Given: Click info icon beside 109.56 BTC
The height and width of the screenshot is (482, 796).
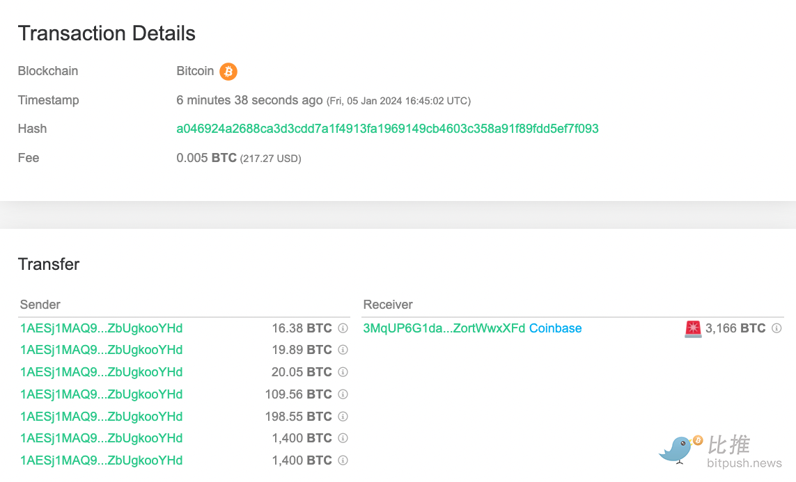Looking at the screenshot, I should coord(343,394).
